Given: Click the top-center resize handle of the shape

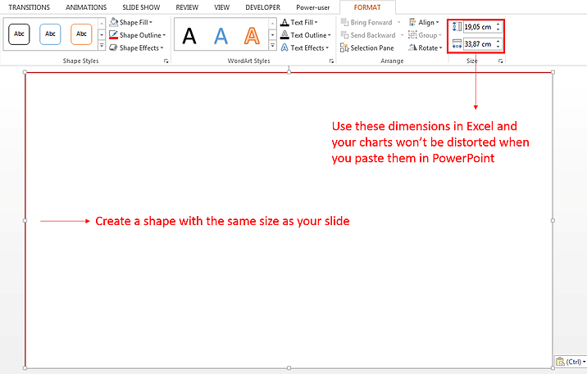Looking at the screenshot, I should pos(289,72).
